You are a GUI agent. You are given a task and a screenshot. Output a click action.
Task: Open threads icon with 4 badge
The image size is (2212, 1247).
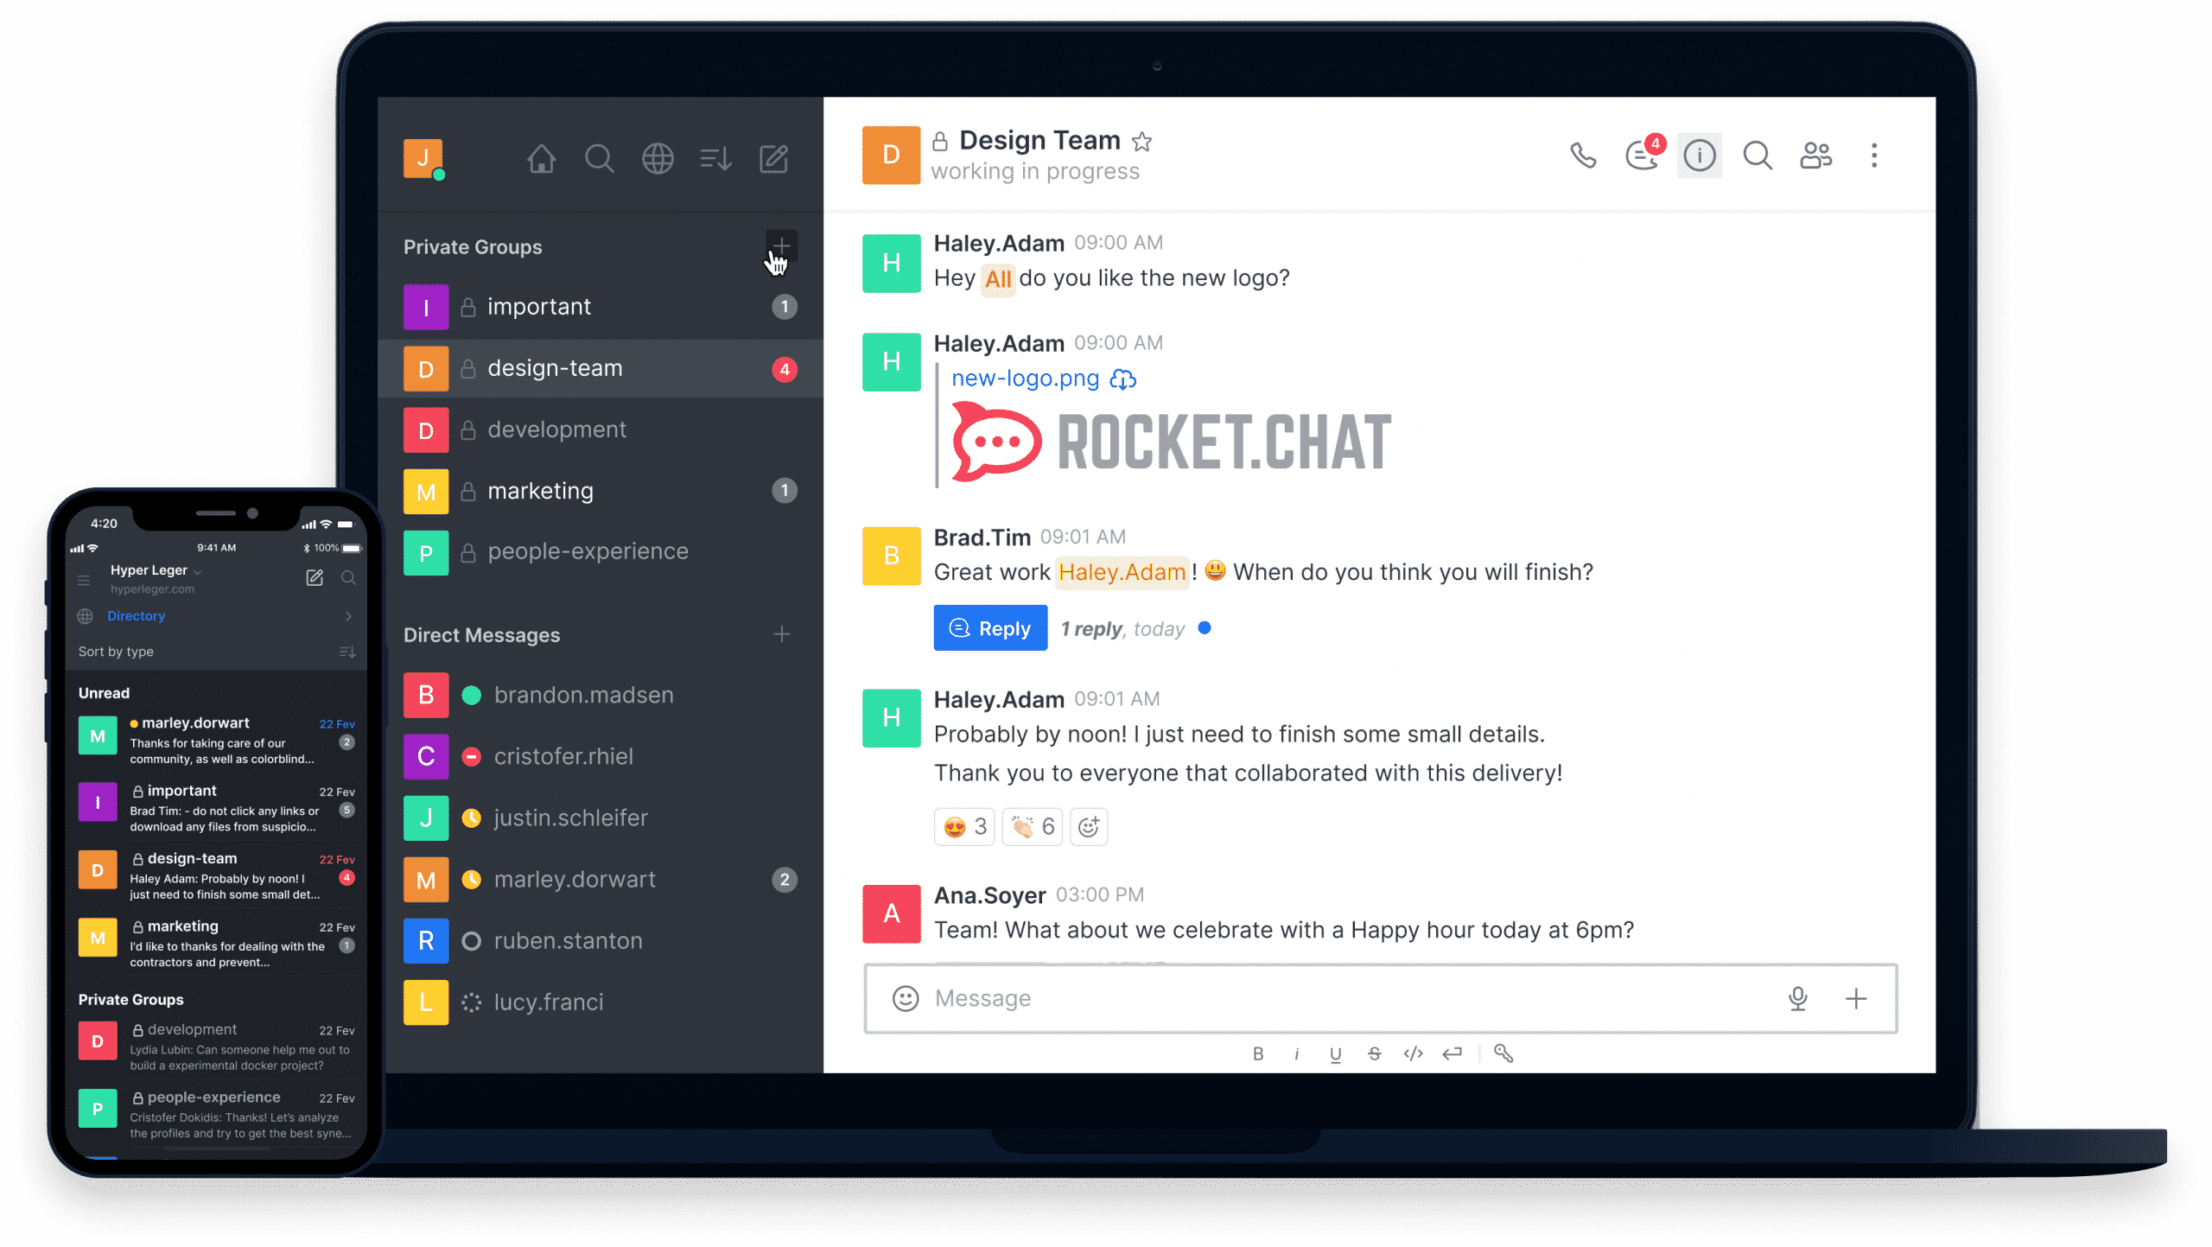point(1642,156)
